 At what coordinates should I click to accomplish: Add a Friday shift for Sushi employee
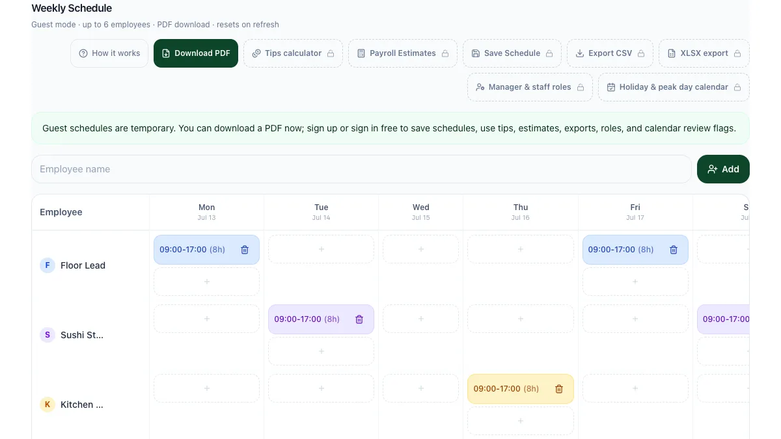tap(635, 319)
